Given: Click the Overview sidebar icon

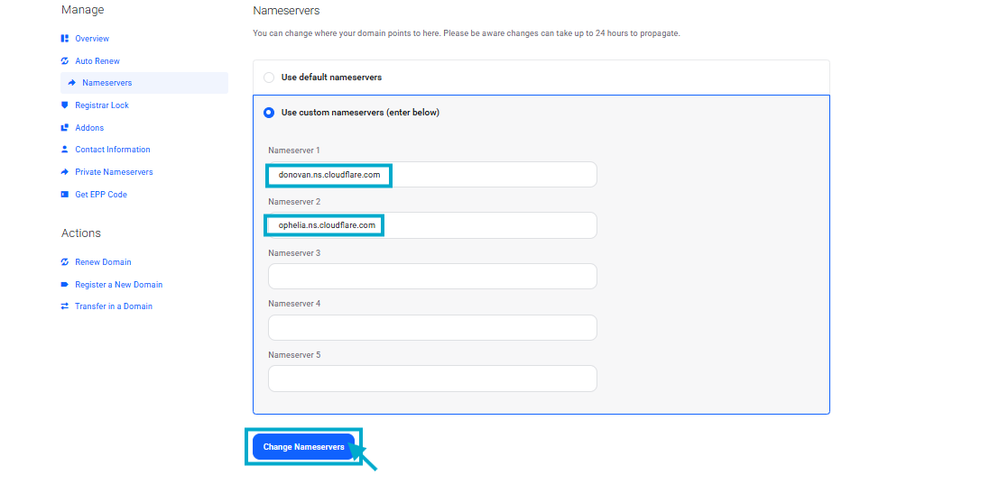Looking at the screenshot, I should click(64, 39).
